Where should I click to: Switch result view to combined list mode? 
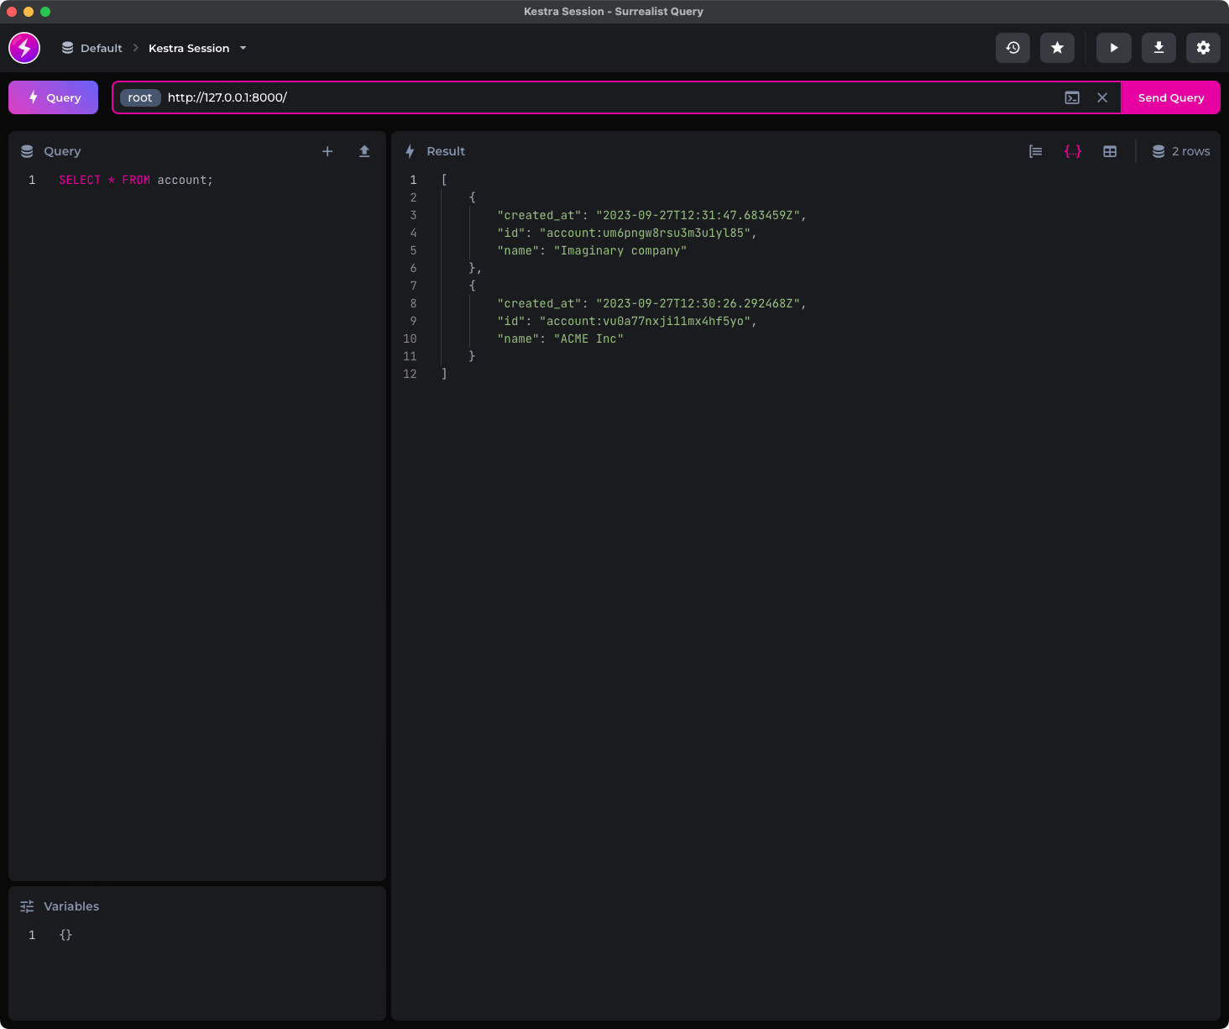point(1035,151)
